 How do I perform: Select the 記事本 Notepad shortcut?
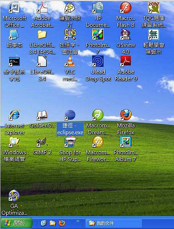pos(14,34)
